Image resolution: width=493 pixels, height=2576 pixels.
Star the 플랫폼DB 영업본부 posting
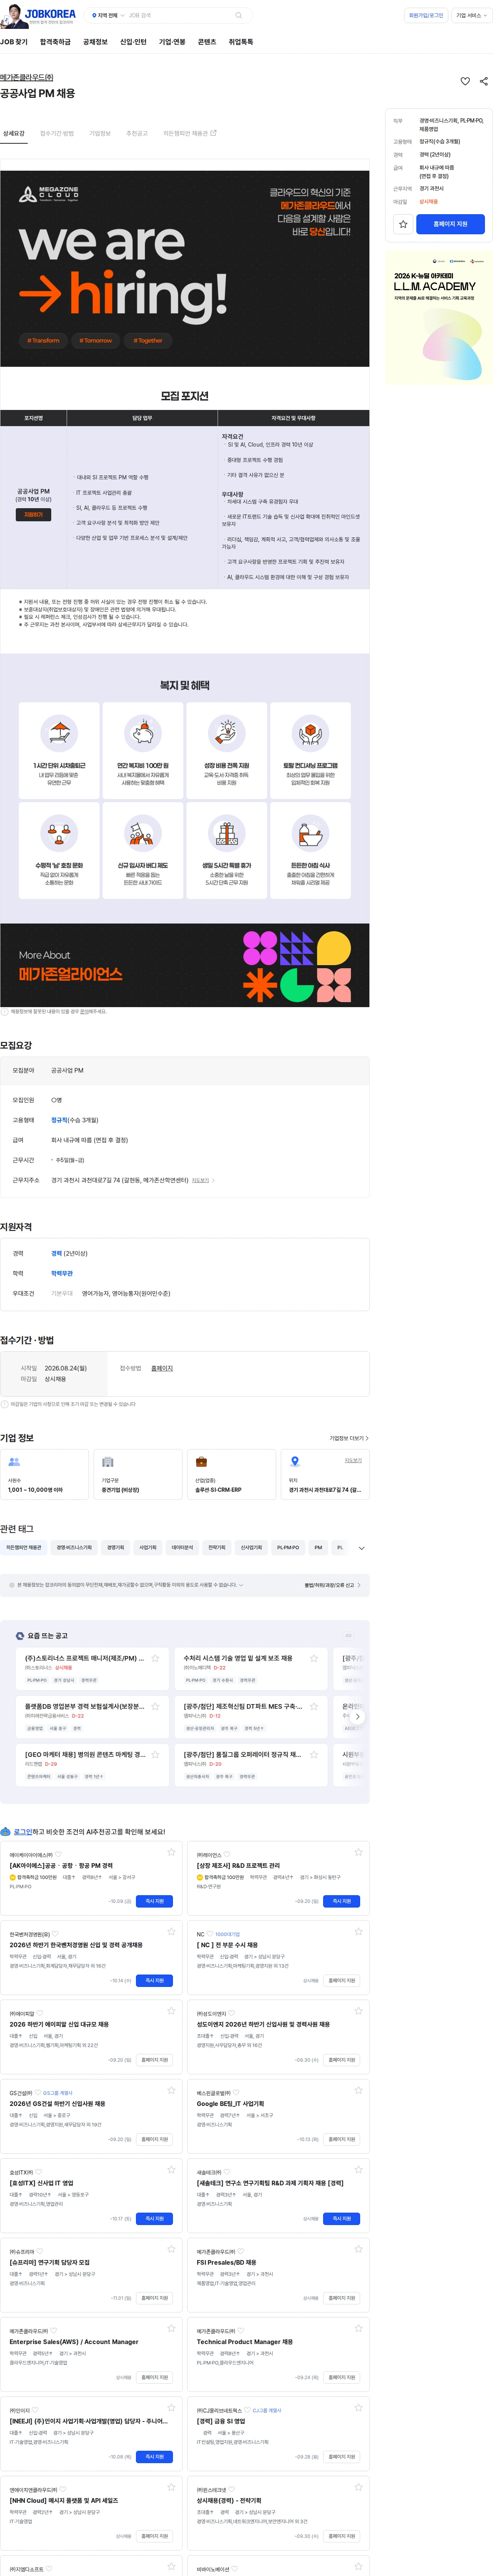pos(155,1706)
